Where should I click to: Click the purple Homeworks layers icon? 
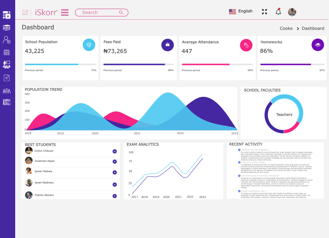[x=318, y=45]
